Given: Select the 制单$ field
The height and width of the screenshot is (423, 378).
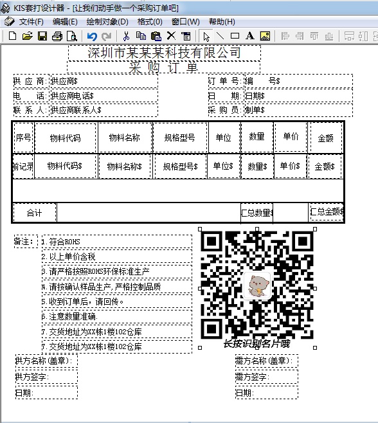Looking at the screenshot, I should point(298,110).
